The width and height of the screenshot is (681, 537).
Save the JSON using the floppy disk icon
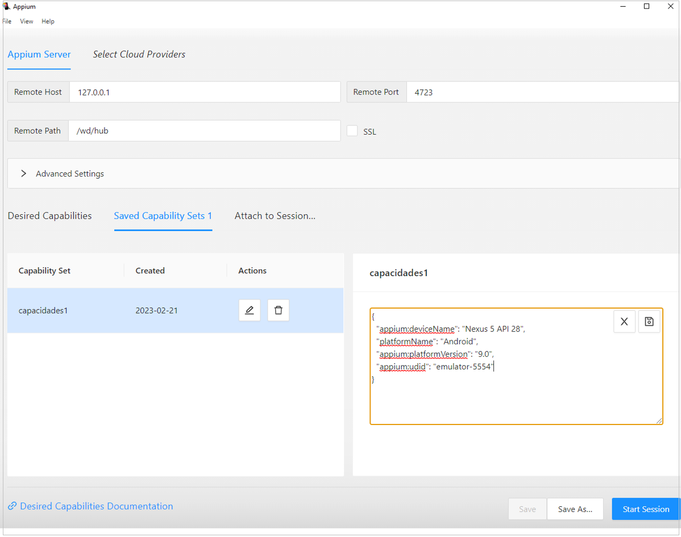tap(649, 322)
